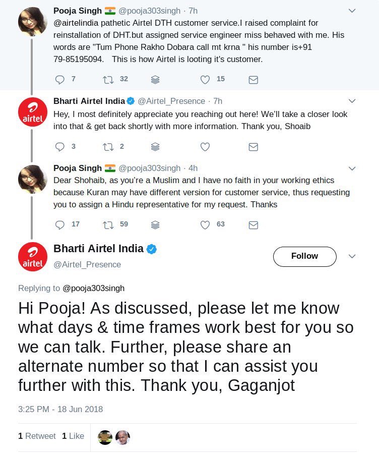Open the reply icon on Pooja's first complaint tweet
Screen dimensions: 379x458
(x=60, y=79)
